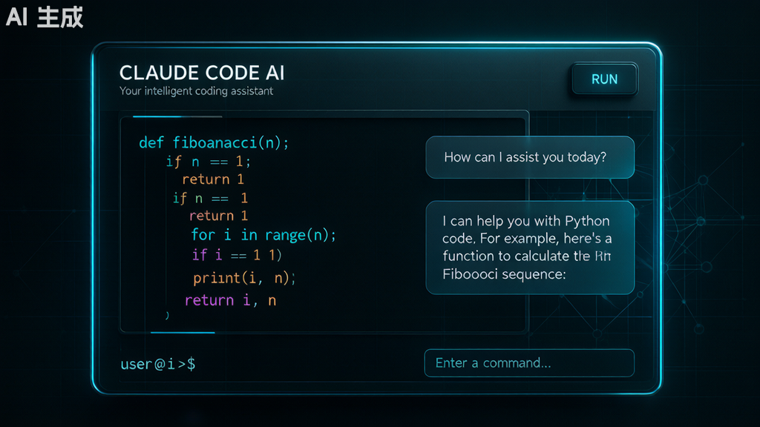Click the CLAUDE CODE AI title
The width and height of the screenshot is (760, 427).
point(202,73)
